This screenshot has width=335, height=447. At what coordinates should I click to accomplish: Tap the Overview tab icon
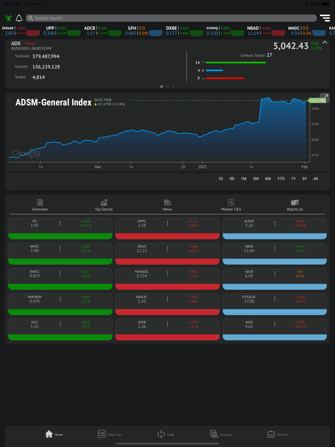point(40,202)
